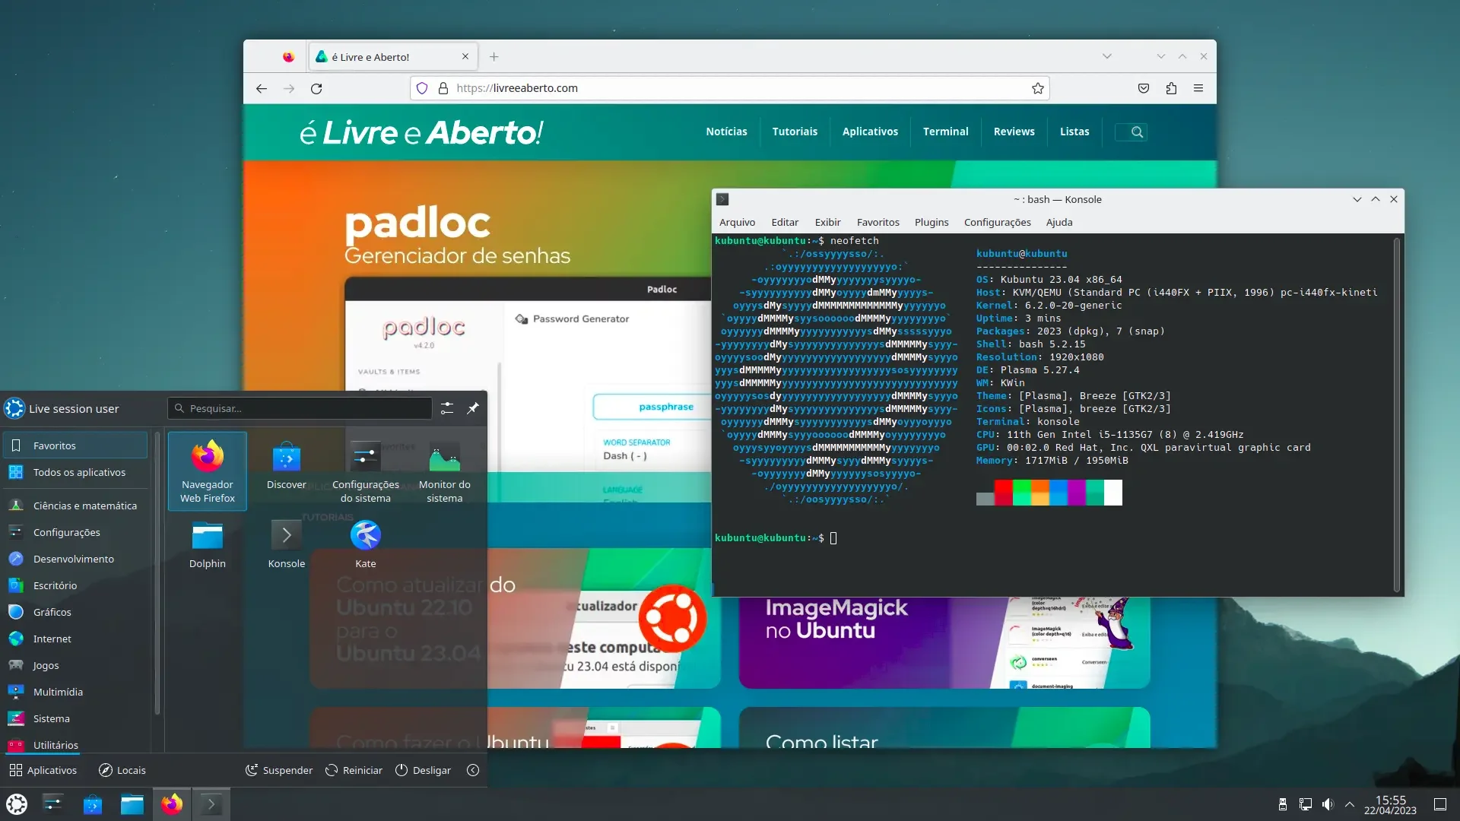This screenshot has height=821, width=1460.
Task: Click Desligar in launcher footer
Action: pos(424,770)
